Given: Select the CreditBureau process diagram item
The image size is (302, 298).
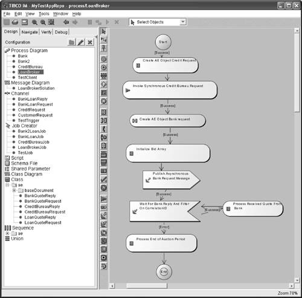Looking at the screenshot, I should click(x=30, y=67).
